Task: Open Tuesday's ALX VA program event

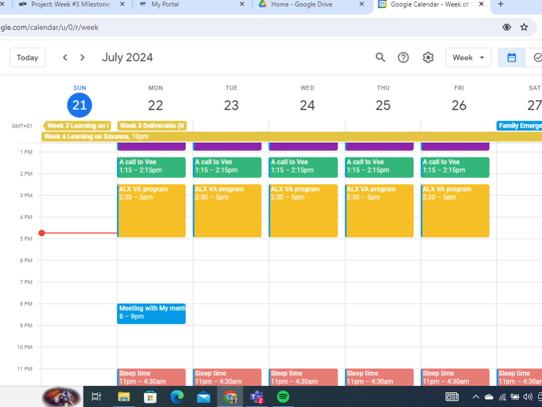Action: (227, 211)
